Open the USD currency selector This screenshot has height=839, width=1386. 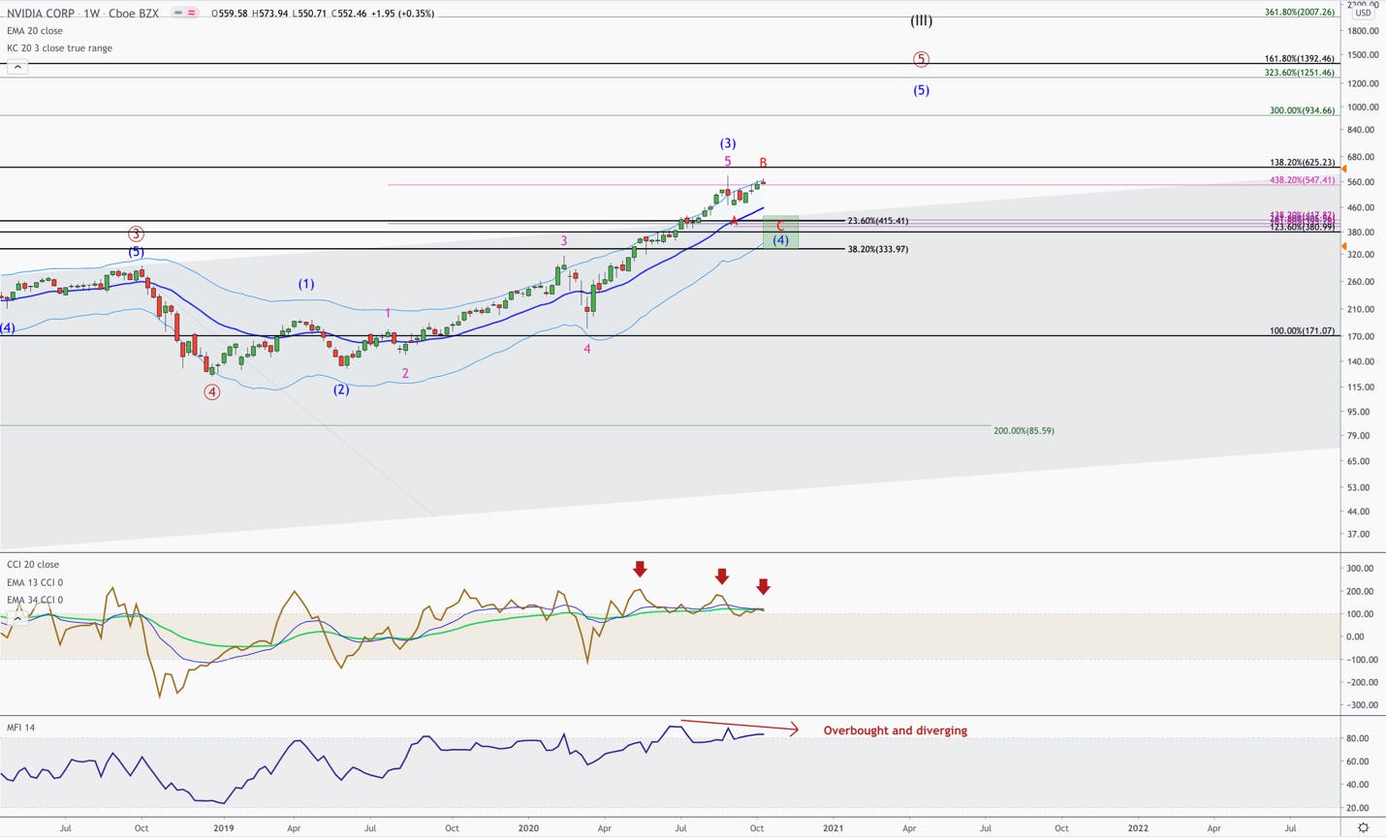coord(1363,14)
